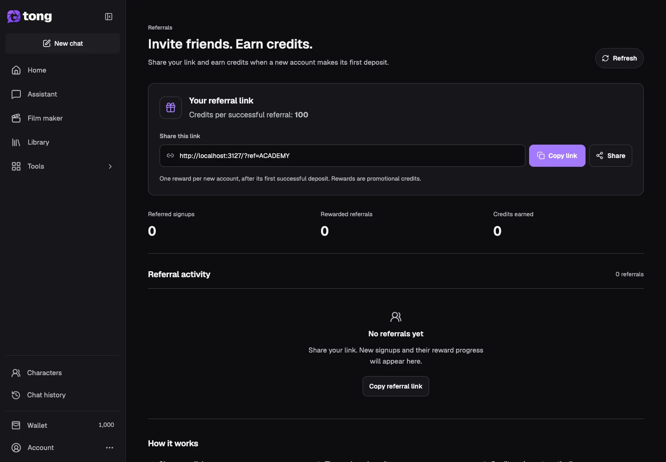Open Home from the sidebar
The image size is (666, 462).
tap(63, 70)
